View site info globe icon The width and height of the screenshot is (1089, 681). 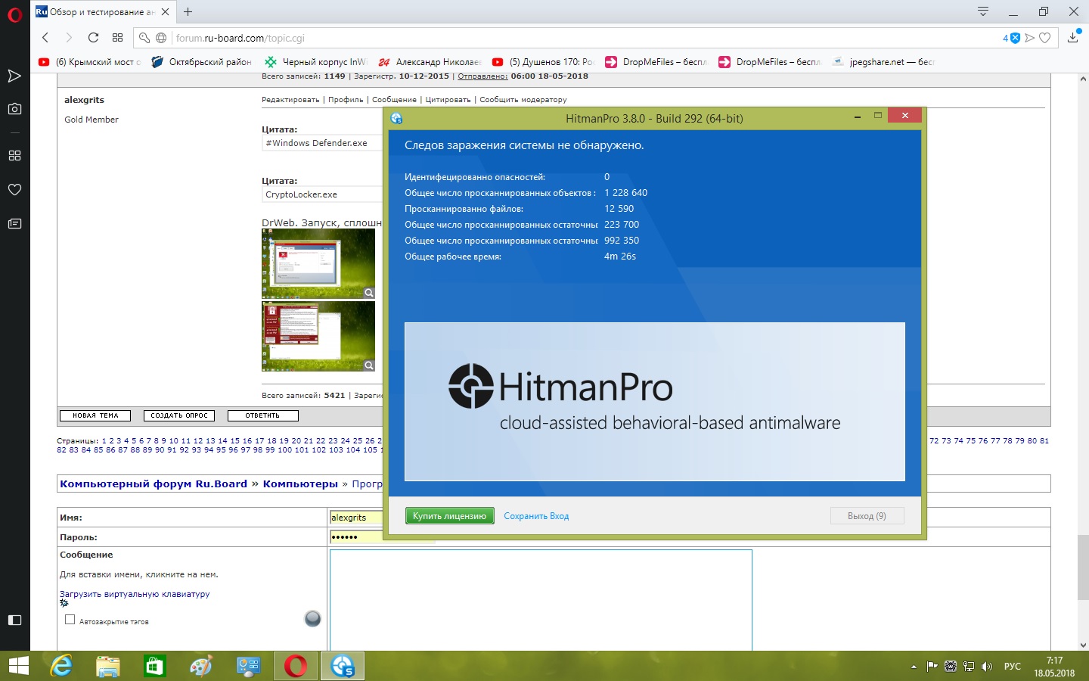coord(161,38)
